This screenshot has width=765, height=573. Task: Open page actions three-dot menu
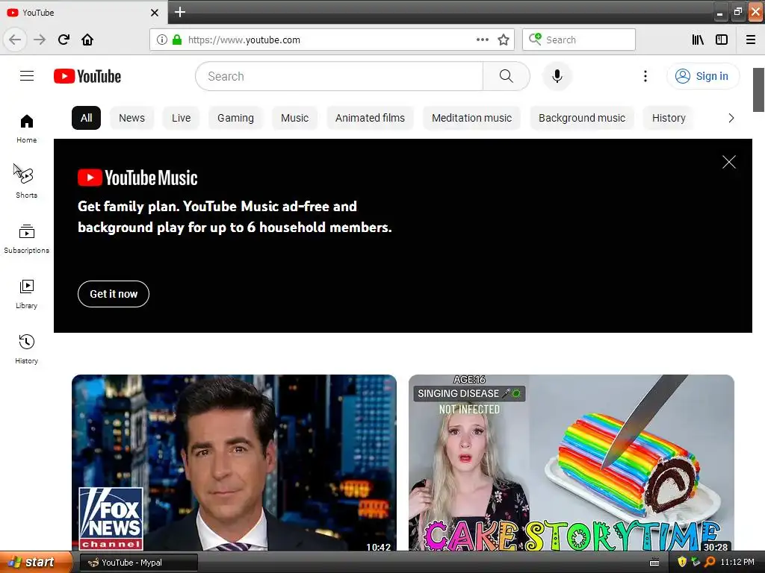[x=482, y=40]
